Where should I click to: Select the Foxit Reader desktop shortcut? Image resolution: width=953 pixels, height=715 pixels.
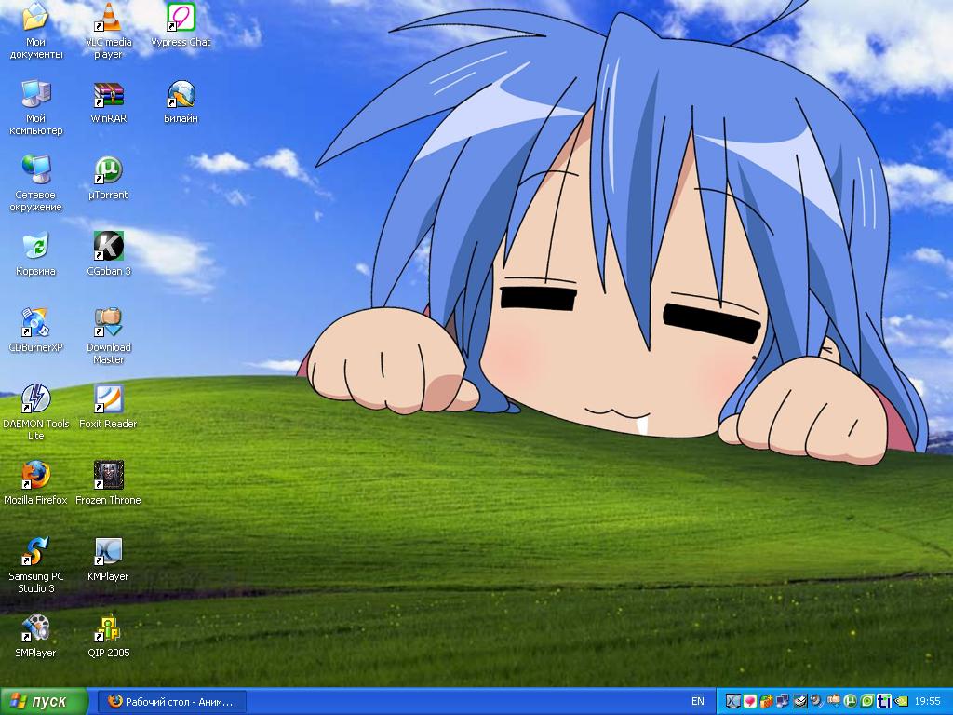[108, 407]
